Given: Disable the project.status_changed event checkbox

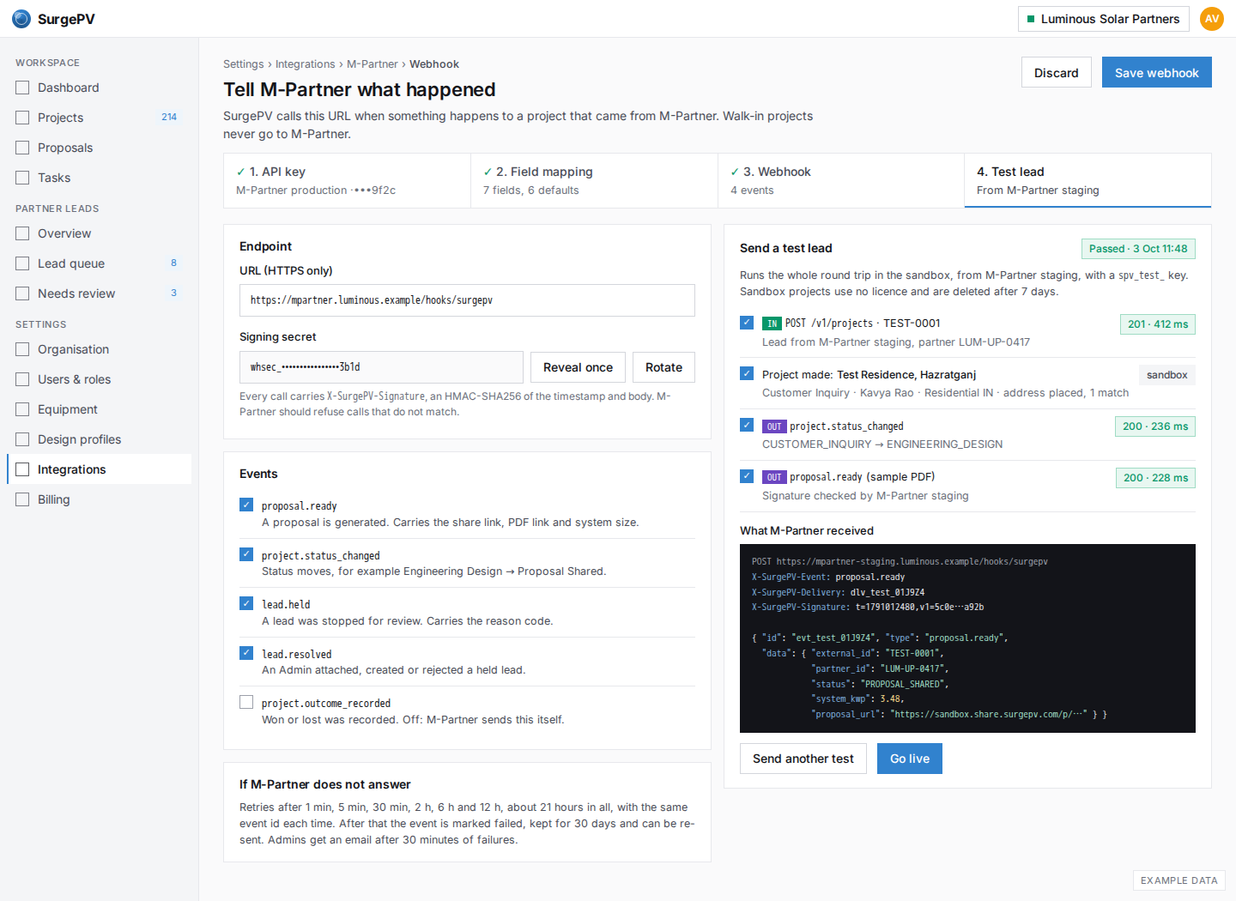Looking at the screenshot, I should pyautogui.click(x=246, y=554).
